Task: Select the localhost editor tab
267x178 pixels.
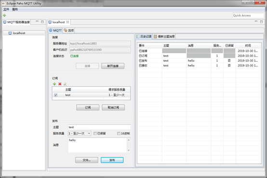Action: coord(59,22)
